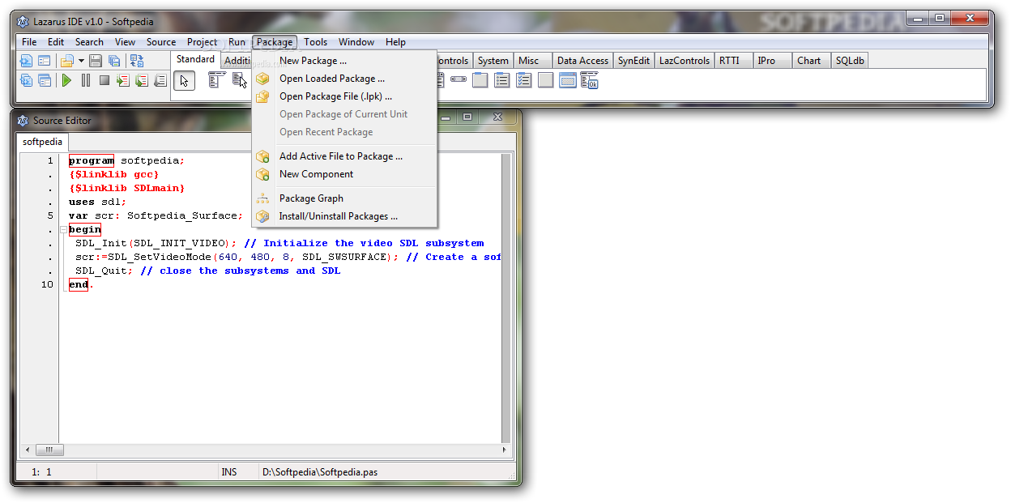Select the TPanel component icon

coord(546,80)
